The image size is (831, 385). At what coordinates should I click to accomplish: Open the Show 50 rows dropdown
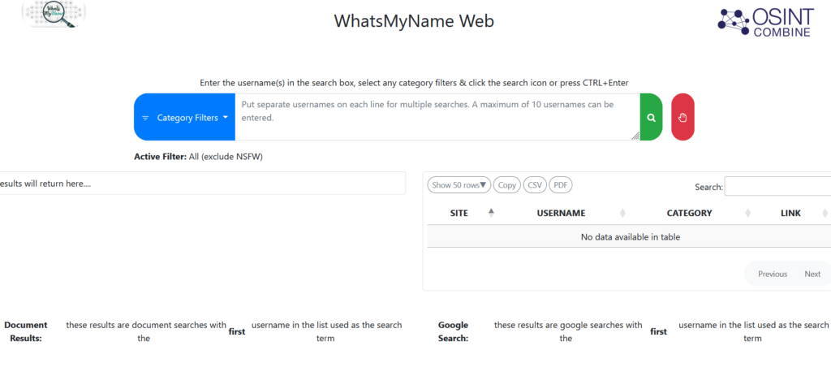coord(459,185)
